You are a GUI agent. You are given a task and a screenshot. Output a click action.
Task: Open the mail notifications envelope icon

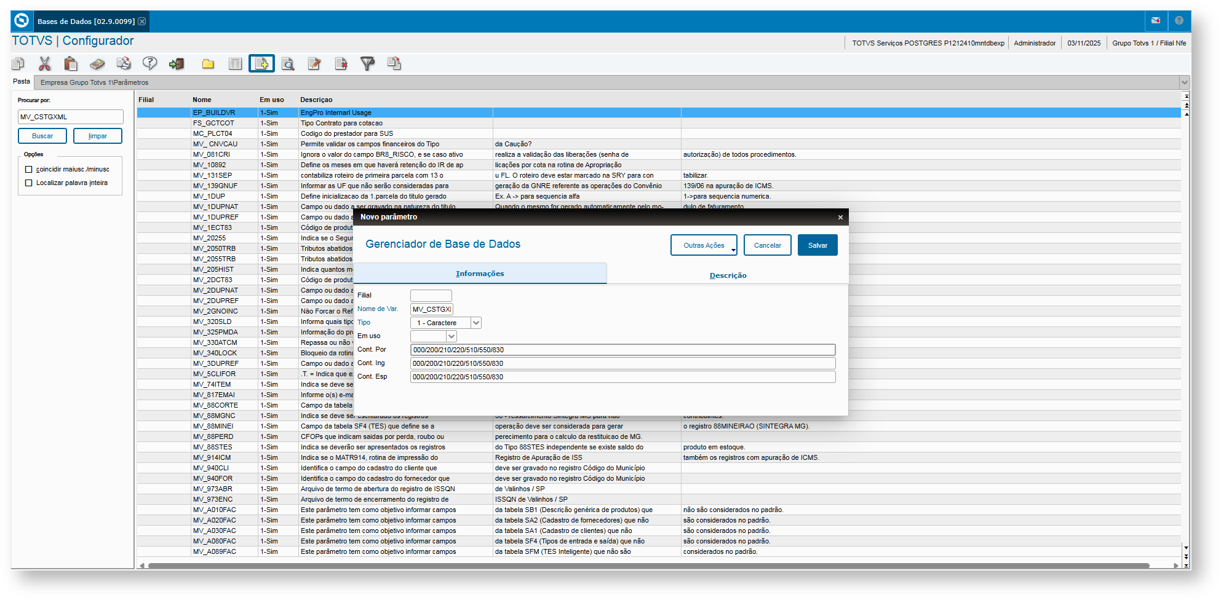tap(1156, 21)
